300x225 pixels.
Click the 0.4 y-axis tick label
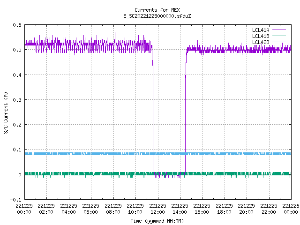(x=17, y=75)
